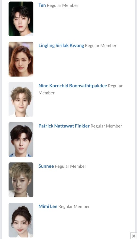Screen dimensions: 137x239
Task: Click the Regular Member label after Sunnee
Action: 70,166
